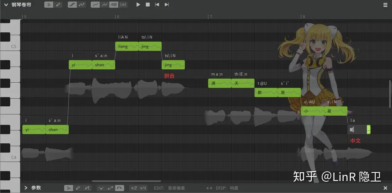Click measure 8 on the timeline ruler

[x=303, y=17]
